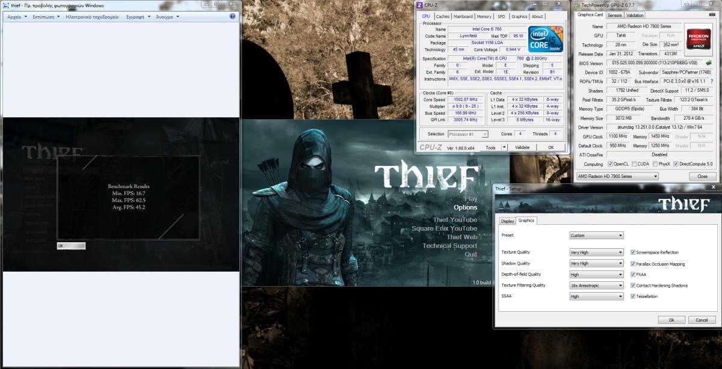Screen dimensions: 722x369
Task: Open the Texture Filtering Quality dropdown
Action: [596, 285]
